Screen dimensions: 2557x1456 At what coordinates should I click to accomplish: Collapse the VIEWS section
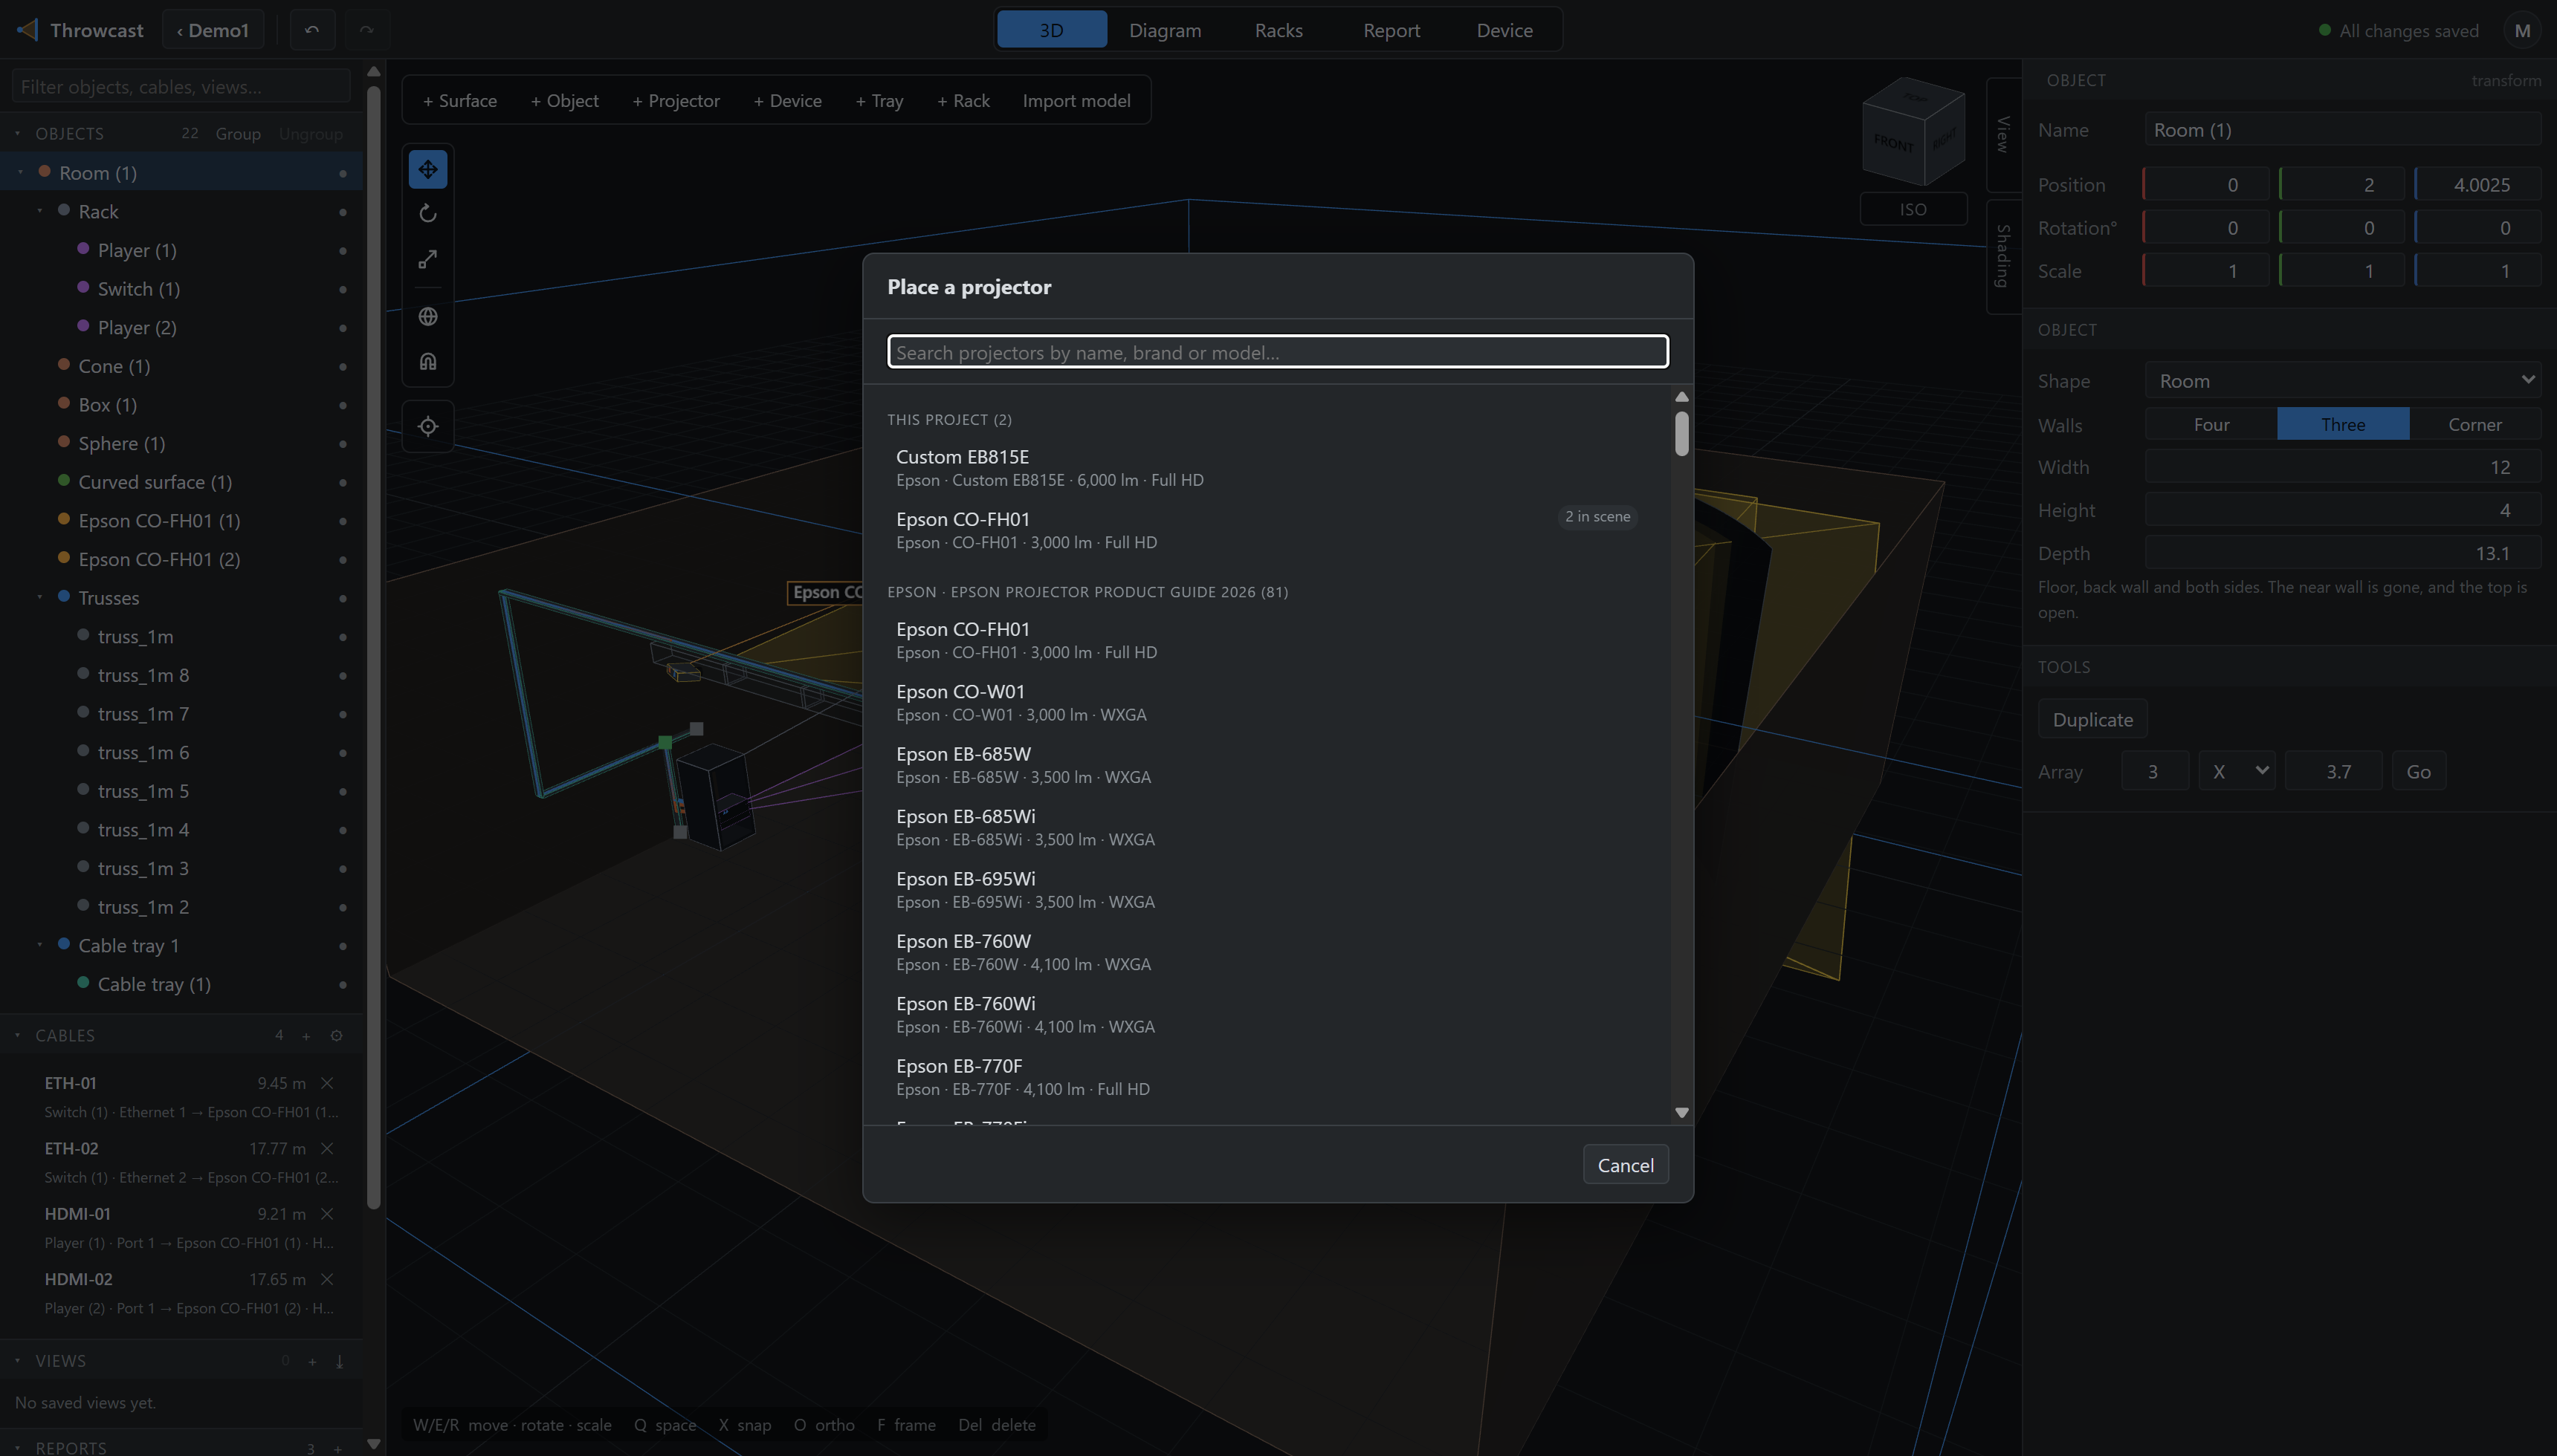click(17, 1360)
